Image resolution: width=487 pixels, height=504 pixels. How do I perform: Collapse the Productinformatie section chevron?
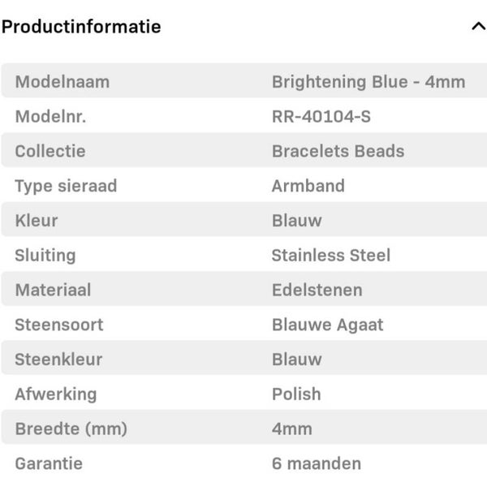[477, 26]
